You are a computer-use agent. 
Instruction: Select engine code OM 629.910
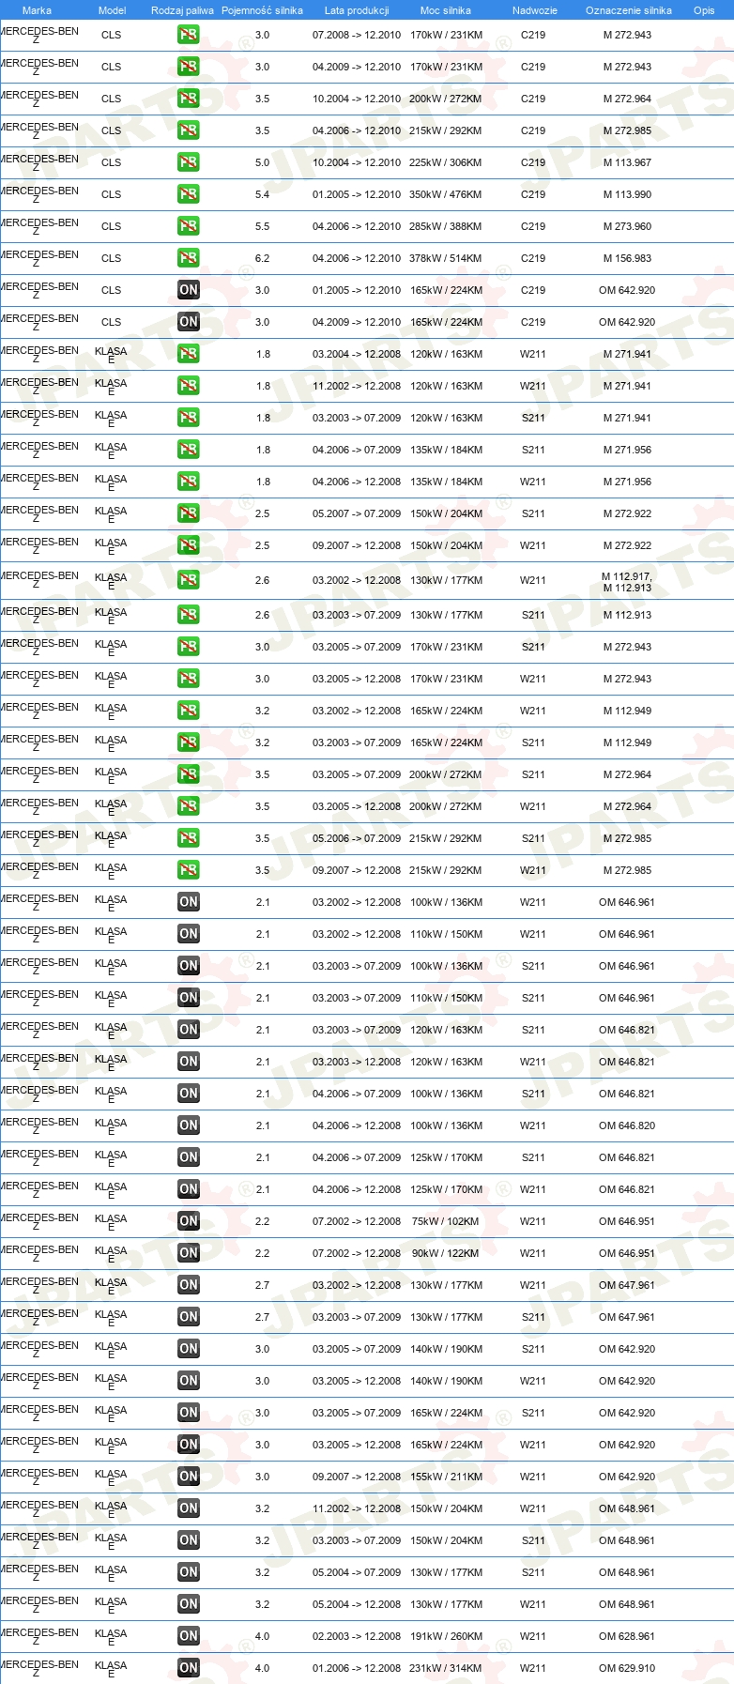tap(627, 1668)
